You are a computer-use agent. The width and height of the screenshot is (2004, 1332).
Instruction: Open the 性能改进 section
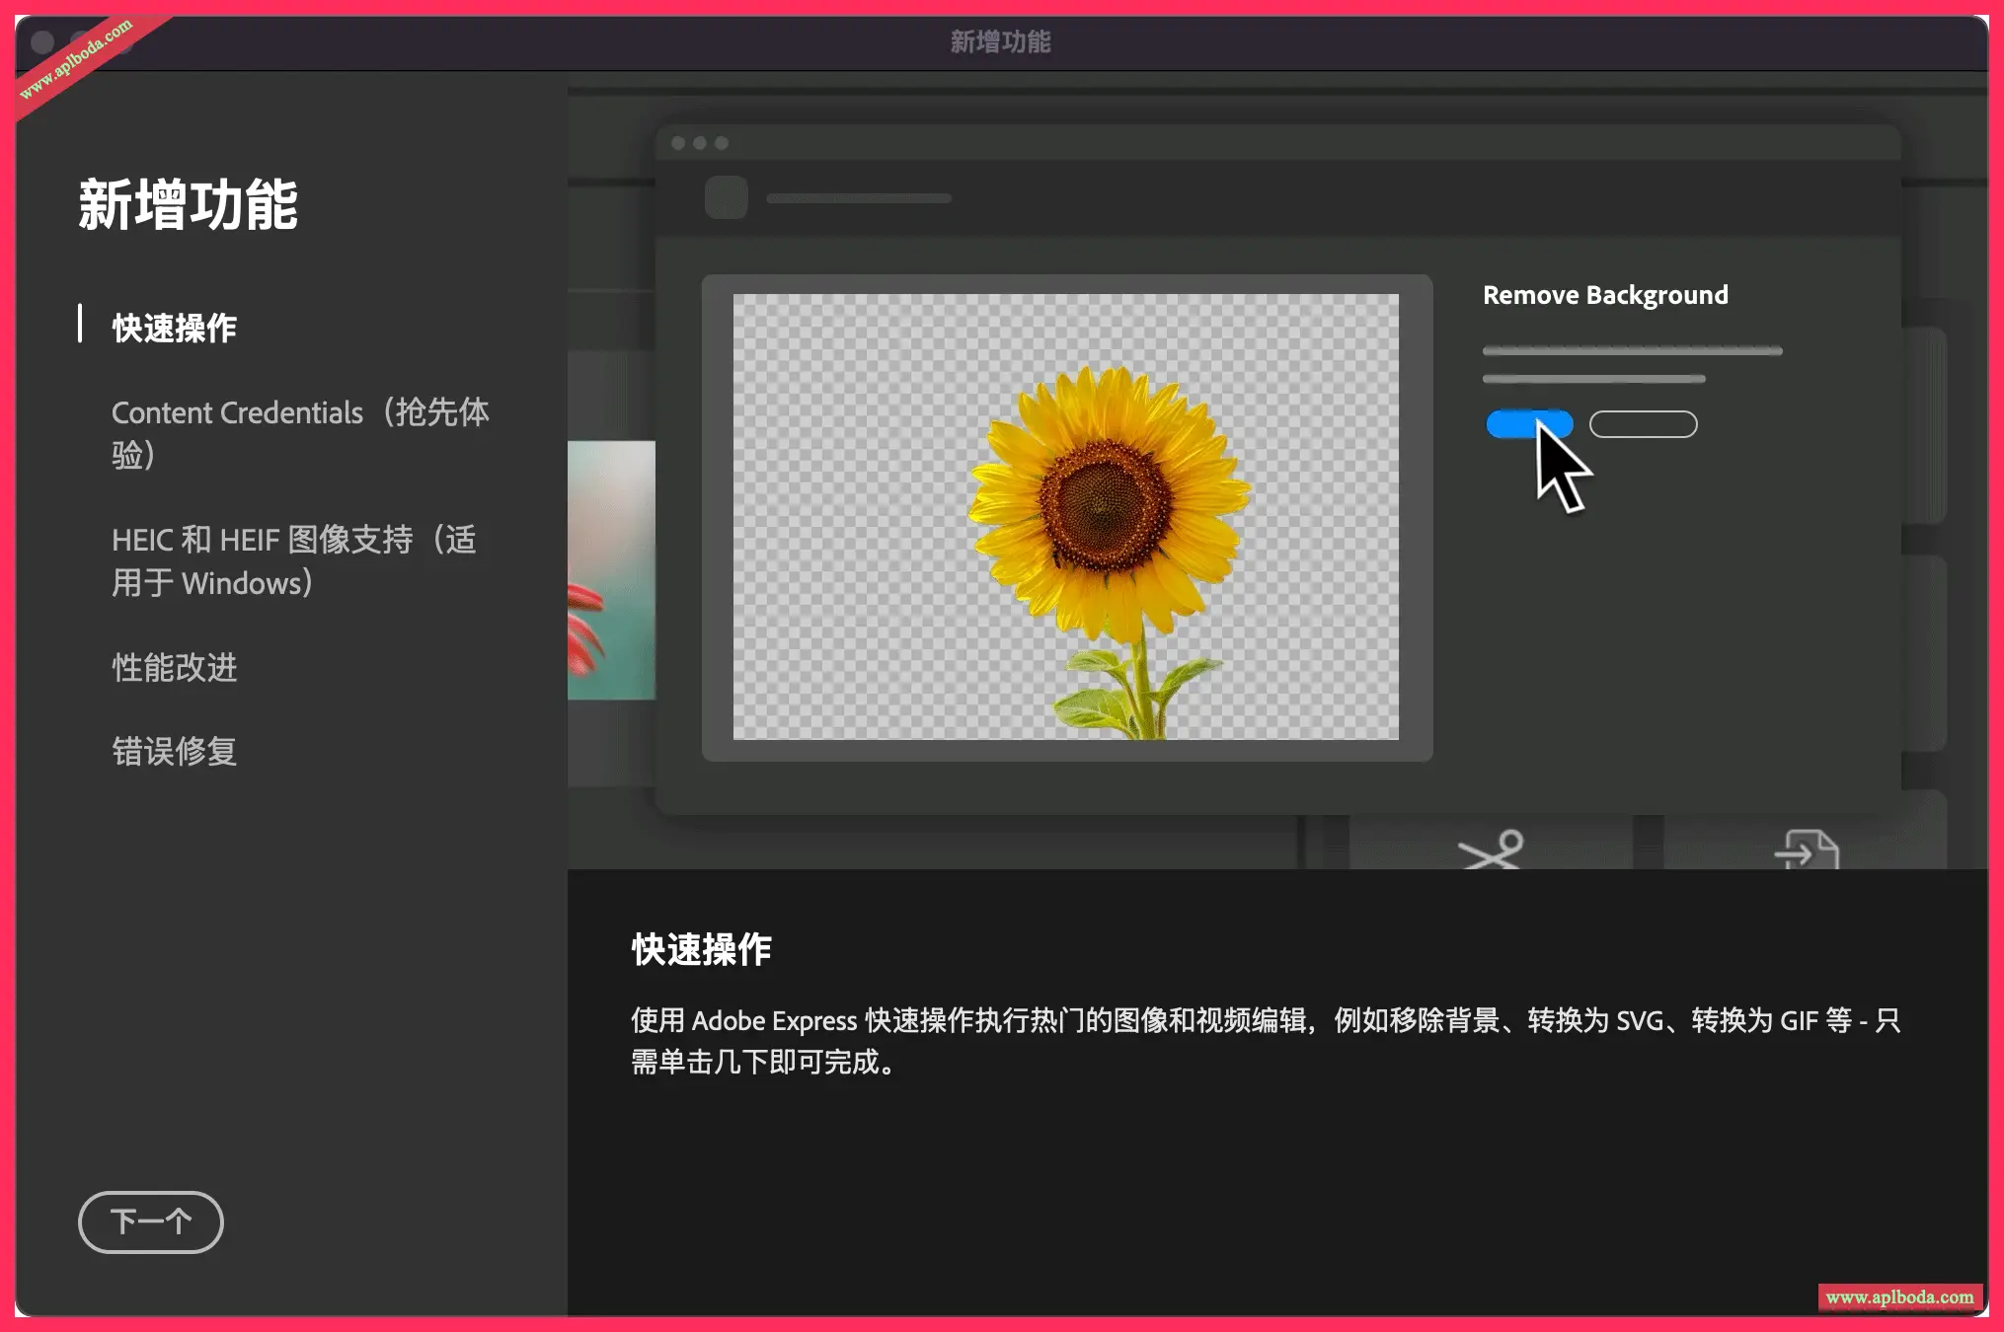pyautogui.click(x=175, y=668)
